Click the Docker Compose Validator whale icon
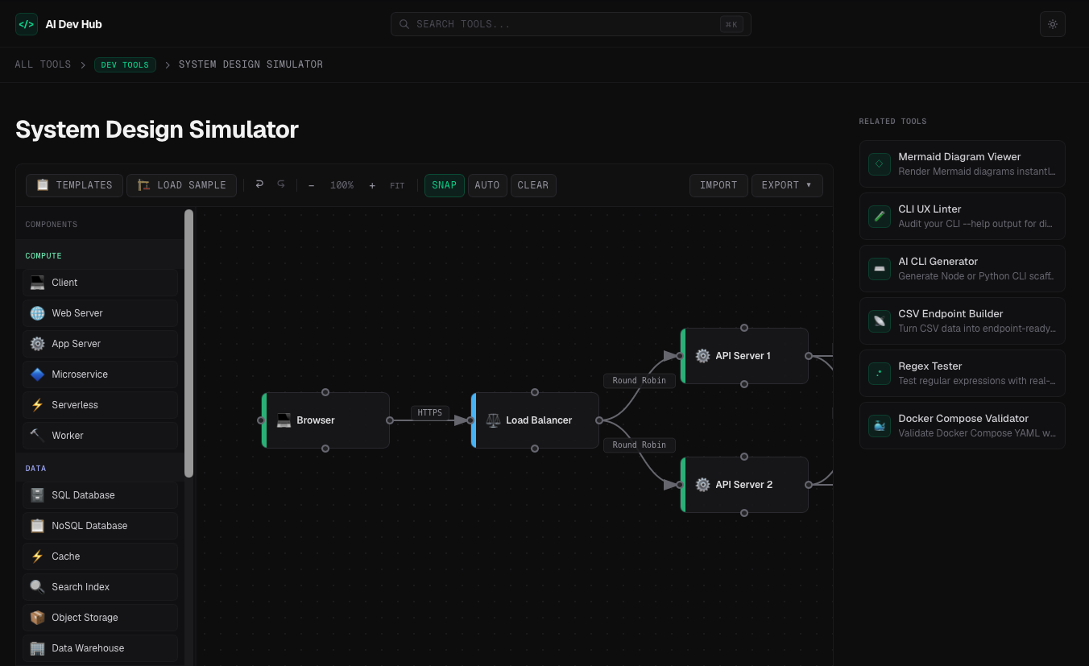 point(880,426)
